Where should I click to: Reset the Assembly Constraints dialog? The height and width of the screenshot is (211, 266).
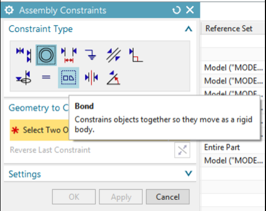point(177,10)
